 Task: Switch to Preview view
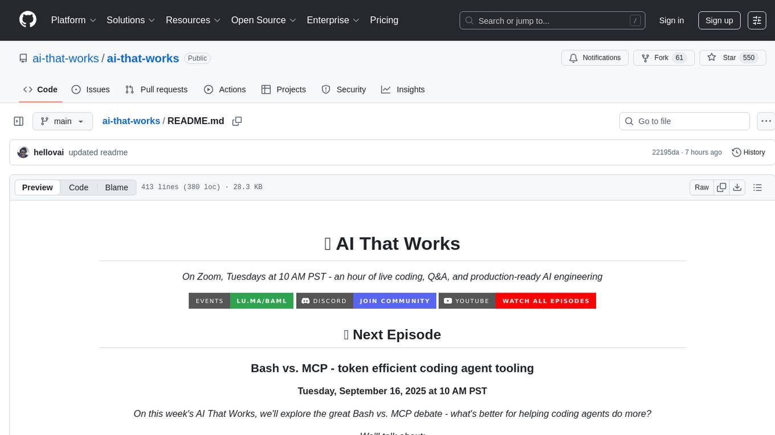38,187
